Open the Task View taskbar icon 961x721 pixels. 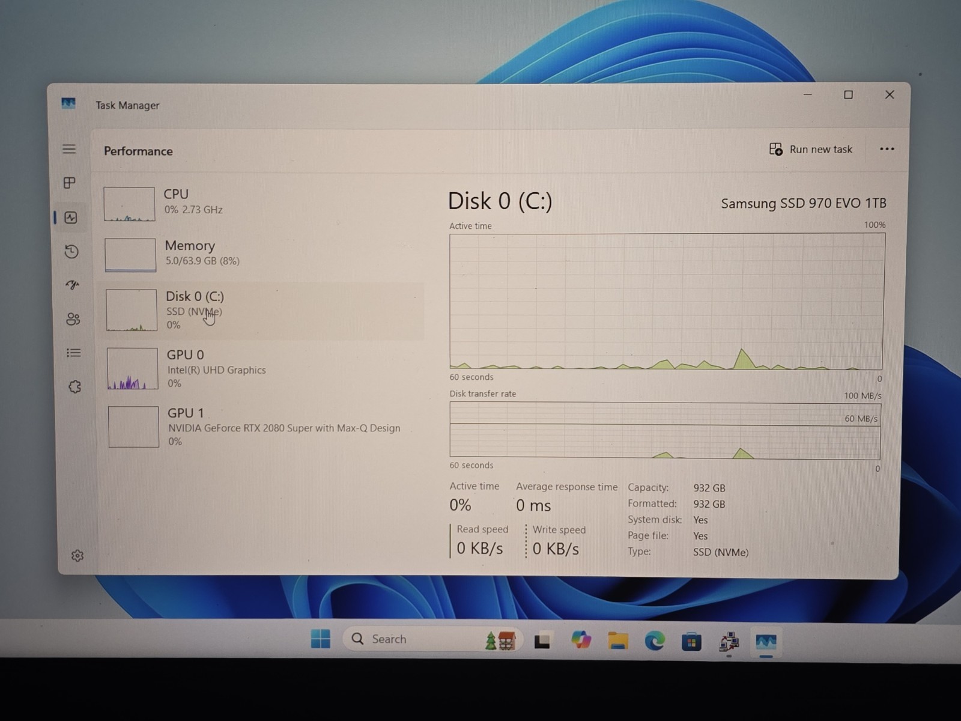(542, 641)
